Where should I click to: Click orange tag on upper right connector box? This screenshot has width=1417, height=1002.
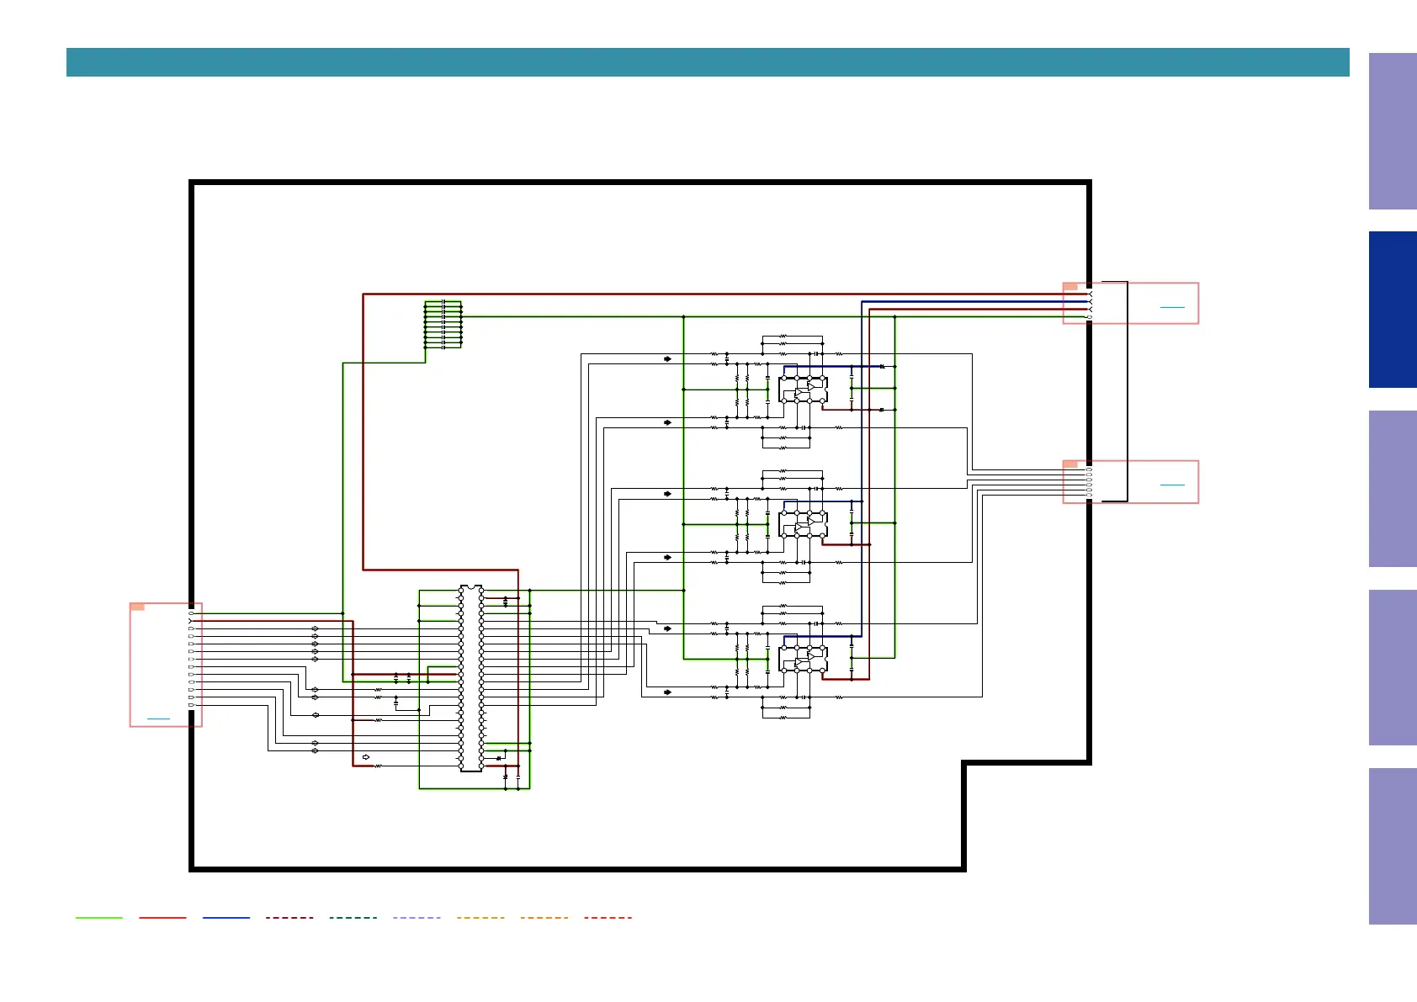1070,287
